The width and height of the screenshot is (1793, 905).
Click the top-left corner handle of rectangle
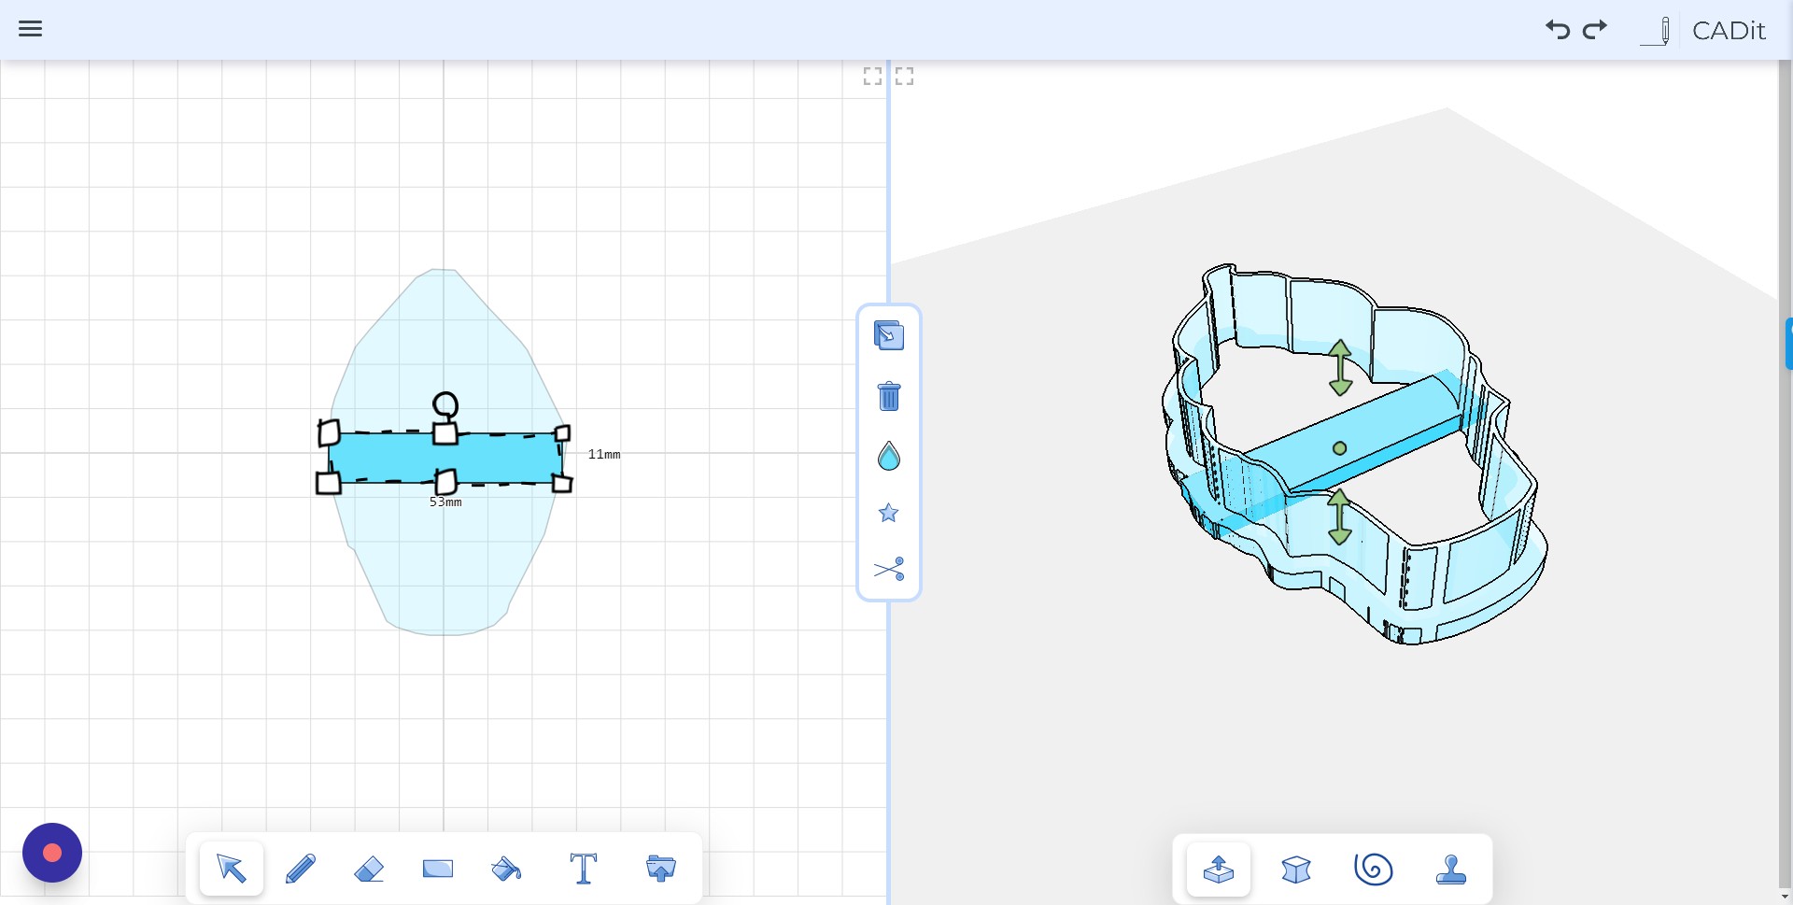tap(329, 432)
